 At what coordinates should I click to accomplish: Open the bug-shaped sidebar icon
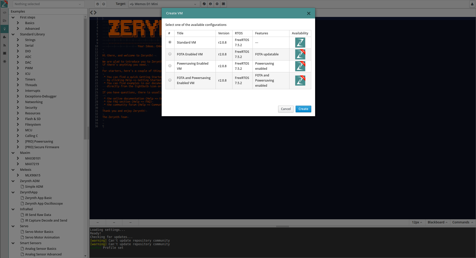pyautogui.click(x=4, y=62)
